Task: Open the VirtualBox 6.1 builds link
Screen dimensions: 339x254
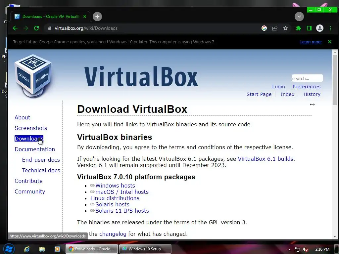Action: [x=266, y=159]
